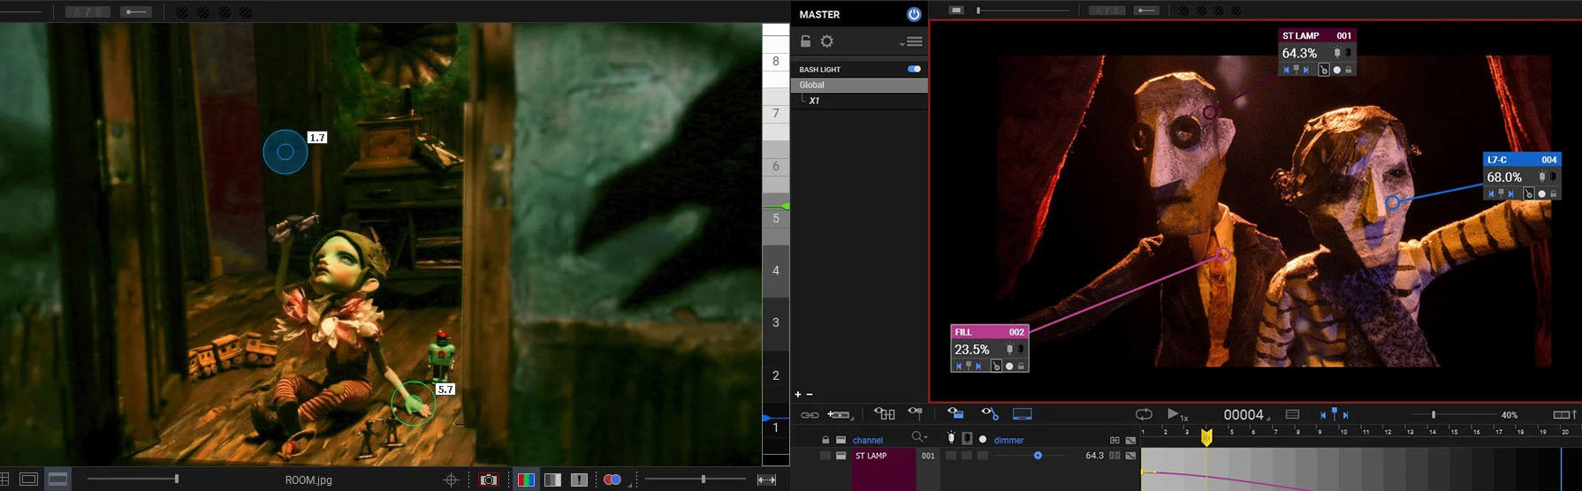Click the 23.5% value on FILL tag
The height and width of the screenshot is (491, 1582).
972,350
